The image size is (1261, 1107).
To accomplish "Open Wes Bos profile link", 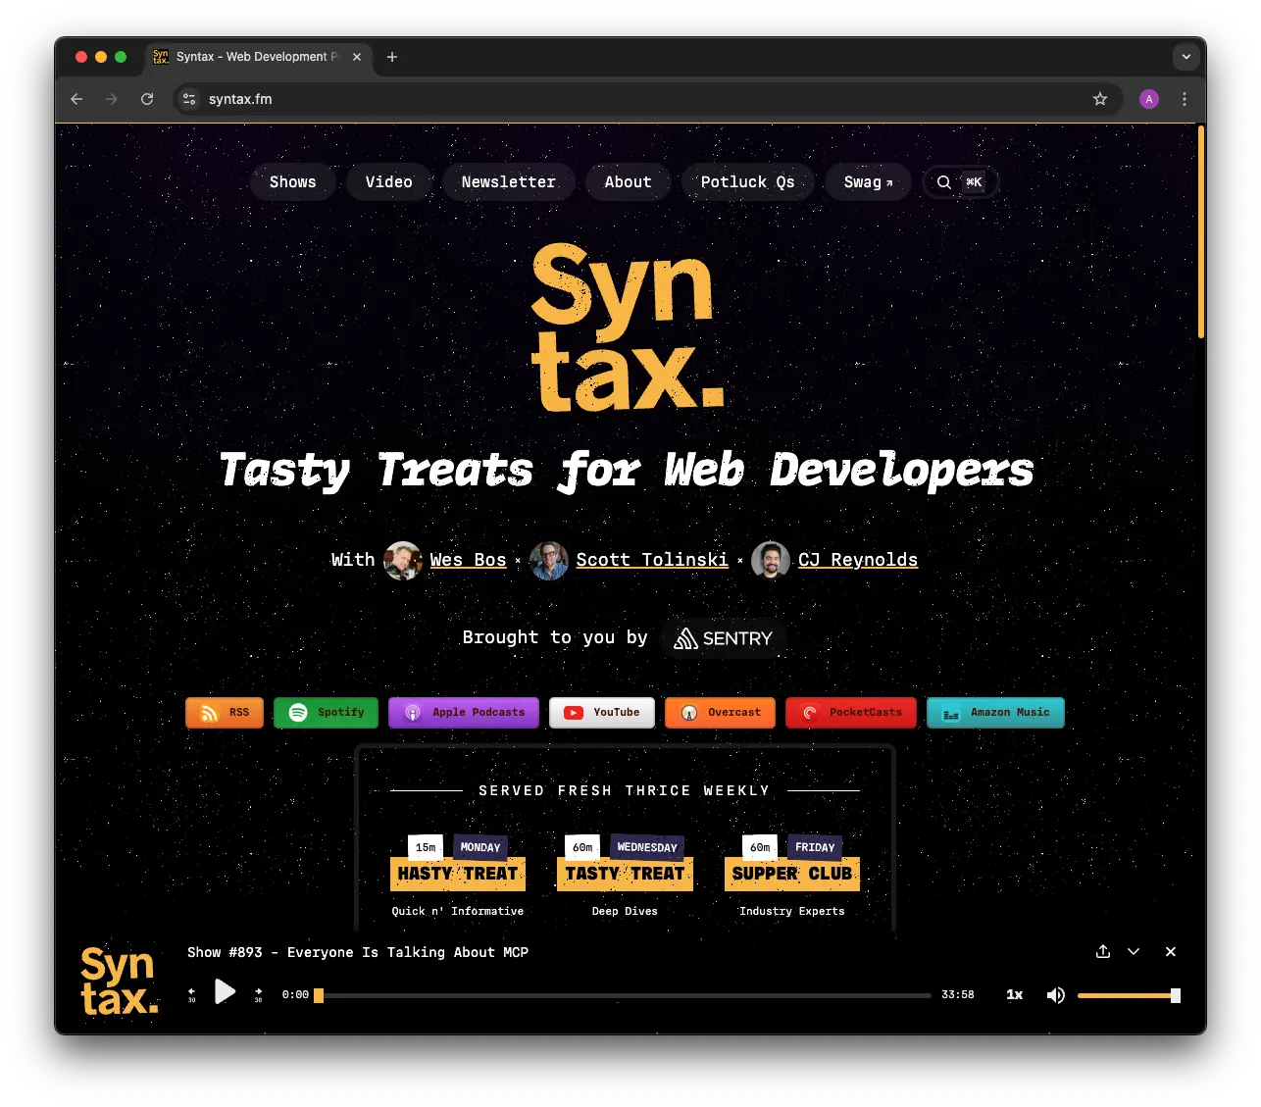I will pyautogui.click(x=468, y=560).
